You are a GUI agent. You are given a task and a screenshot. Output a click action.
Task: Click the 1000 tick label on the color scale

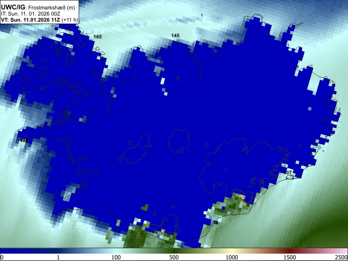coord(232,257)
